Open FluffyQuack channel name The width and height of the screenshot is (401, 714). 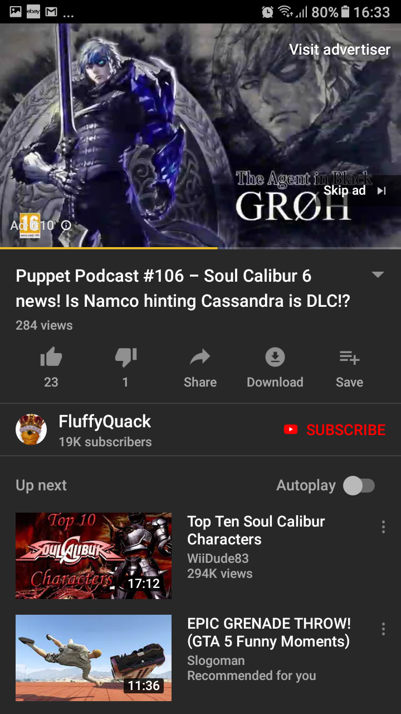pyautogui.click(x=105, y=421)
